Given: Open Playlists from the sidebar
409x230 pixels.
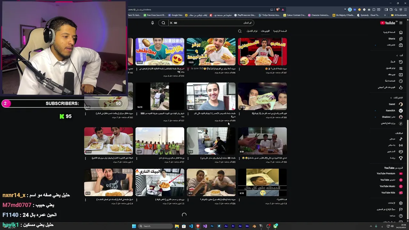Looking at the screenshot, I should (x=394, y=68).
